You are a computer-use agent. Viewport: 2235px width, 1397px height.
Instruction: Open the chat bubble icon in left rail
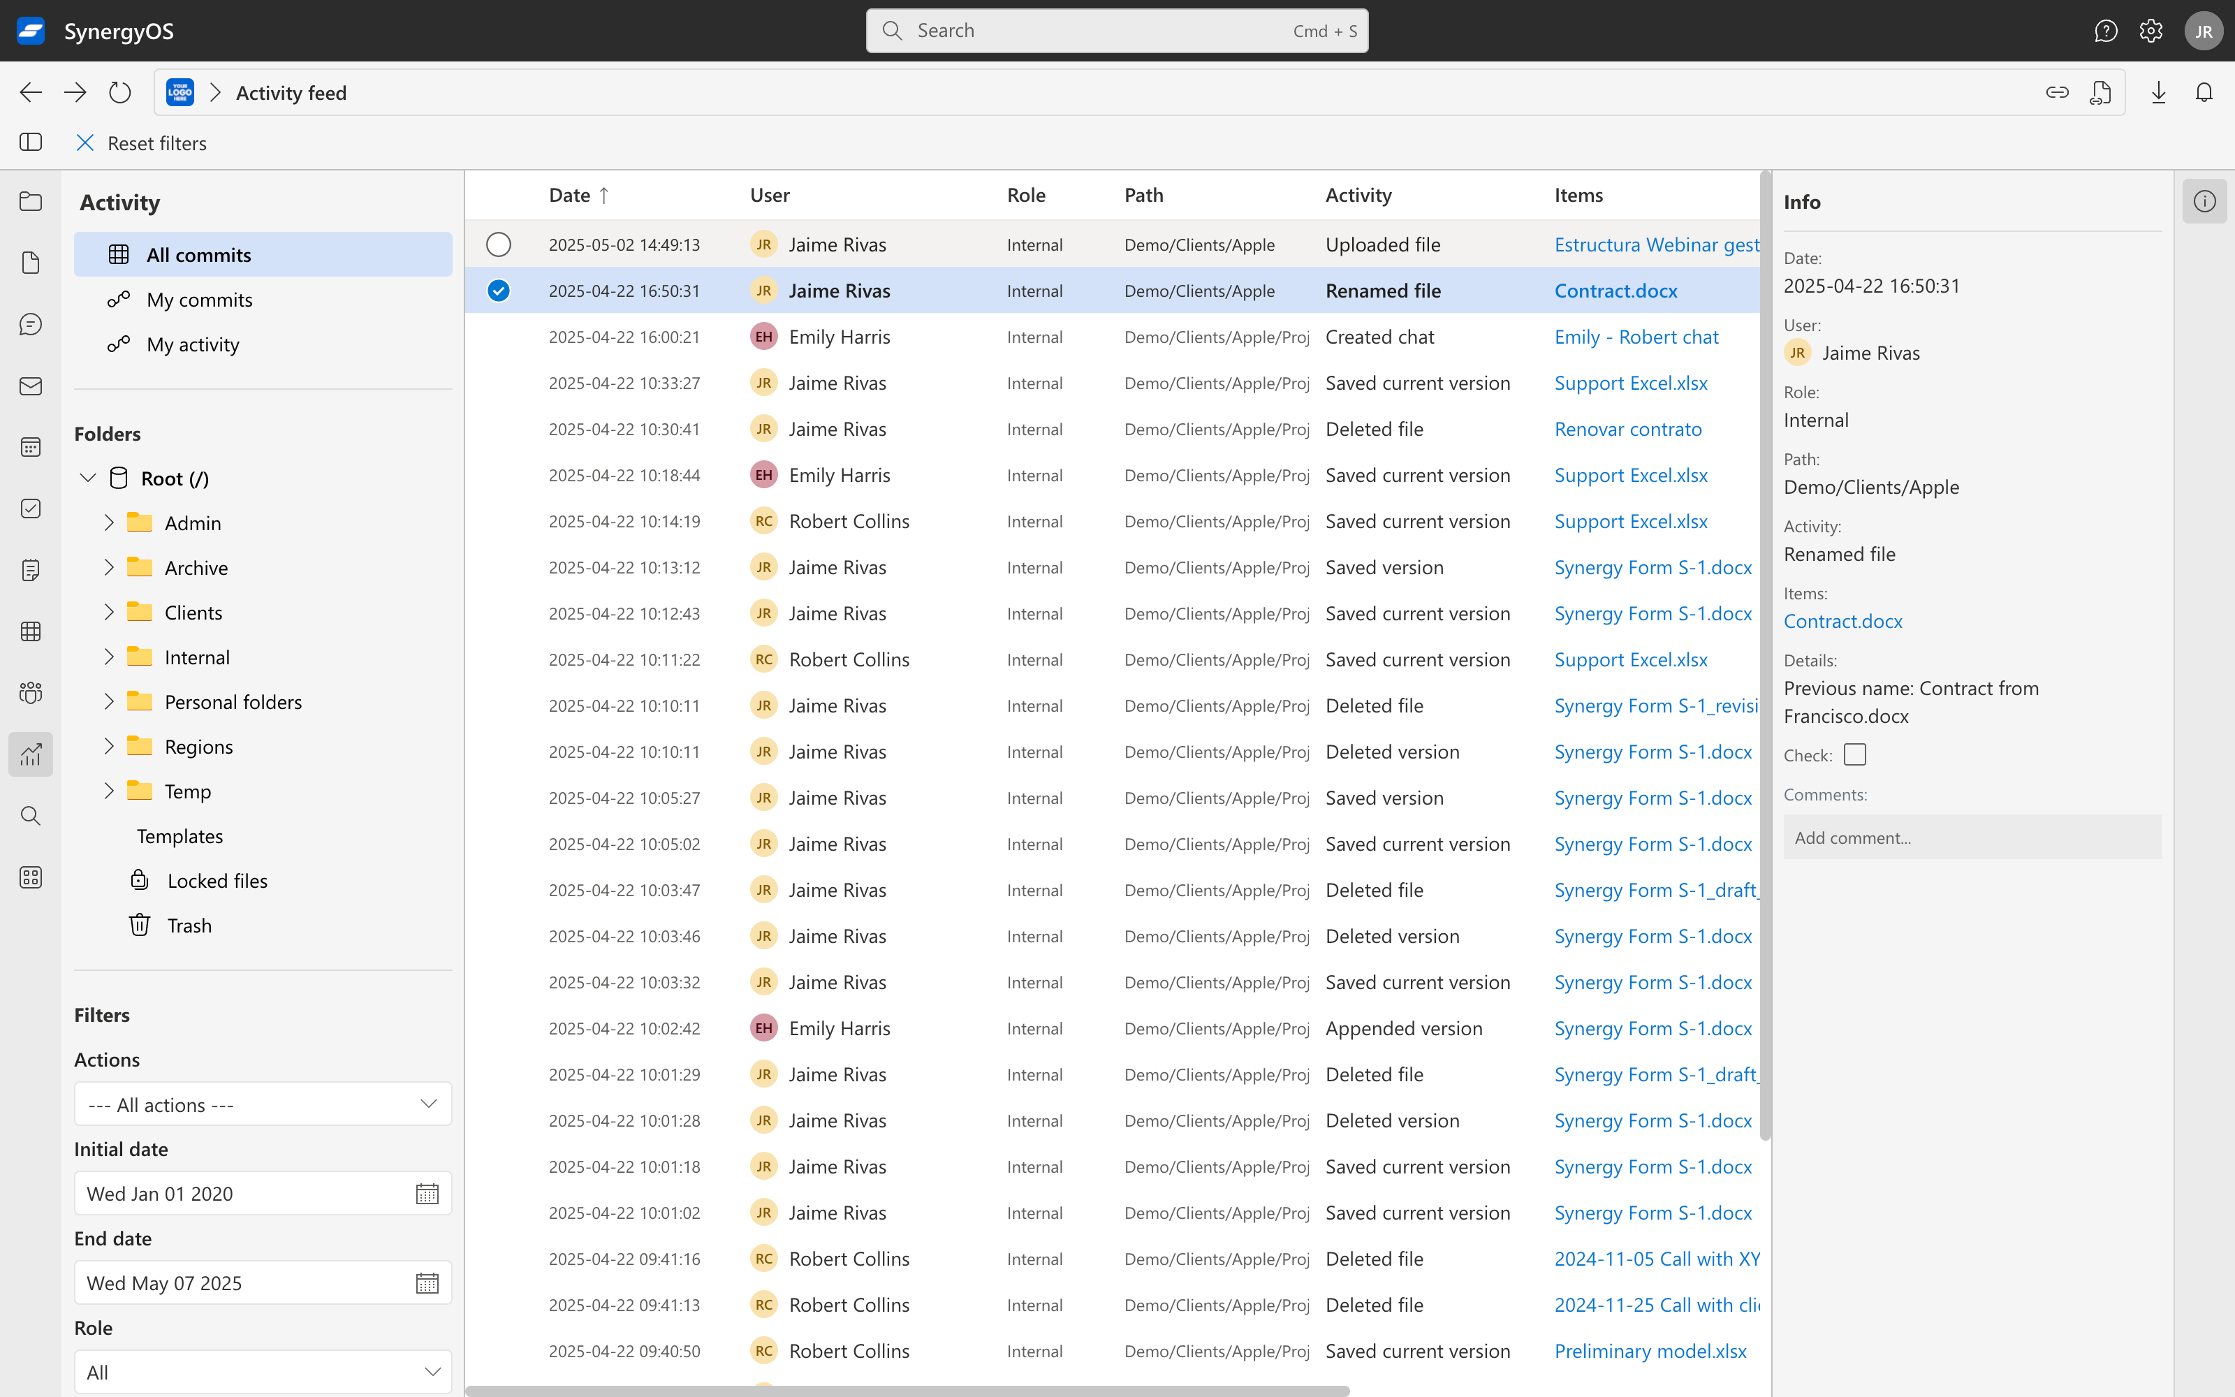point(31,324)
